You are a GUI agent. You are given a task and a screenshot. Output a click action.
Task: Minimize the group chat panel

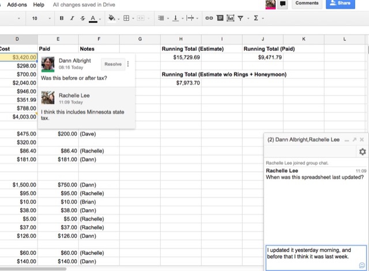[x=347, y=140]
